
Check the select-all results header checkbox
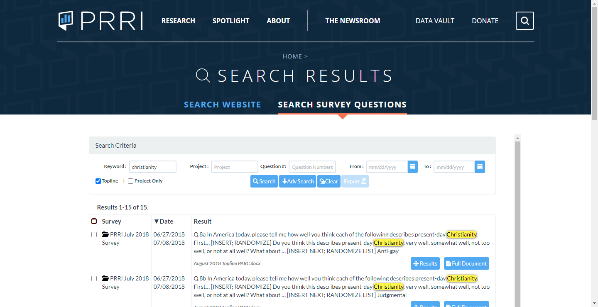[x=94, y=221]
